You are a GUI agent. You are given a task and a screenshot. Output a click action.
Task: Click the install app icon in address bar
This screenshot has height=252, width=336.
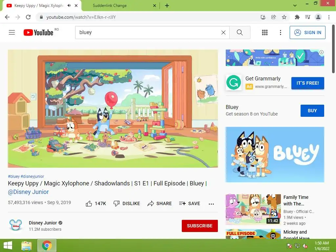[x=263, y=17]
